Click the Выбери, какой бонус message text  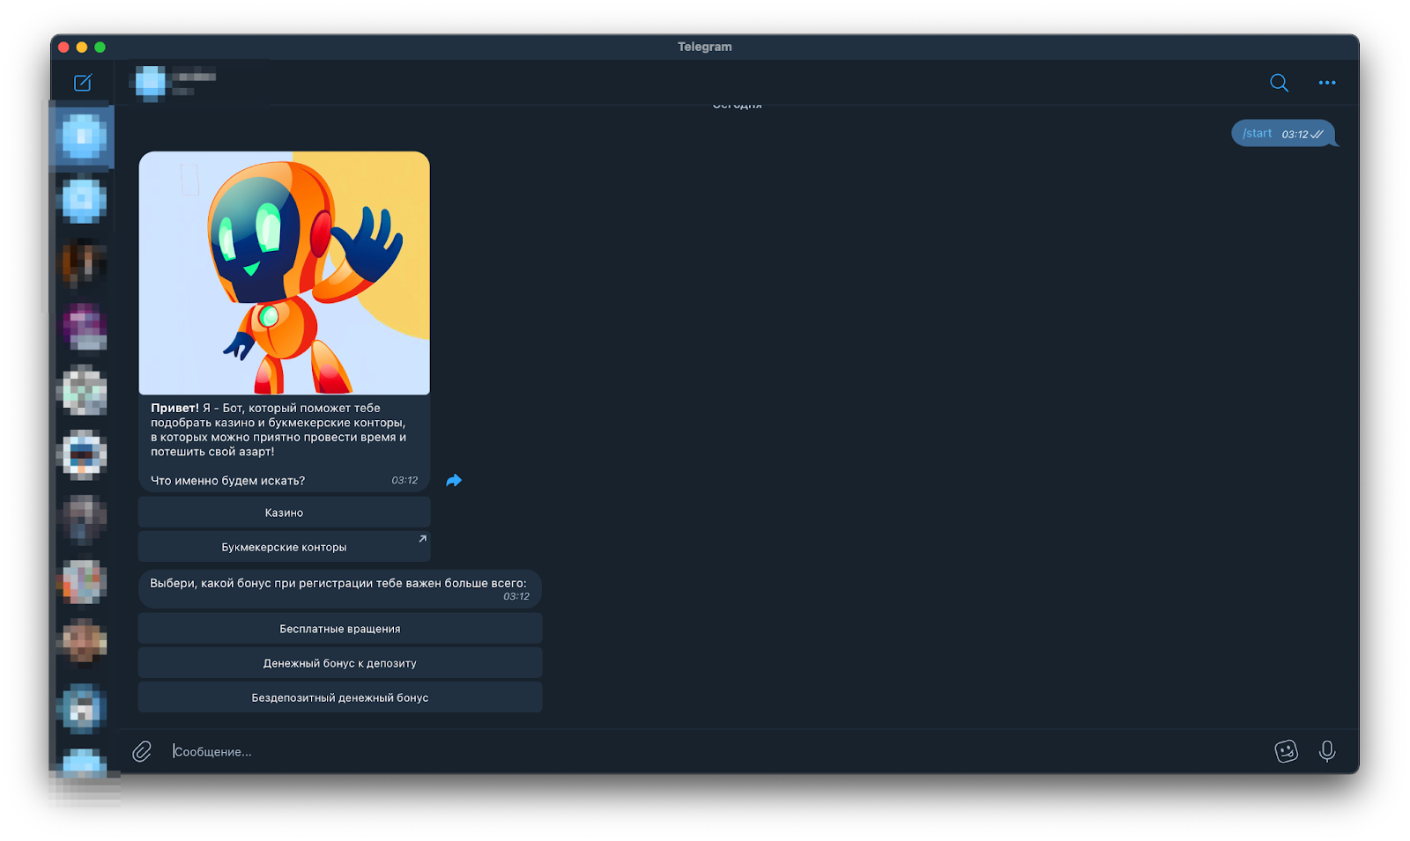338,583
